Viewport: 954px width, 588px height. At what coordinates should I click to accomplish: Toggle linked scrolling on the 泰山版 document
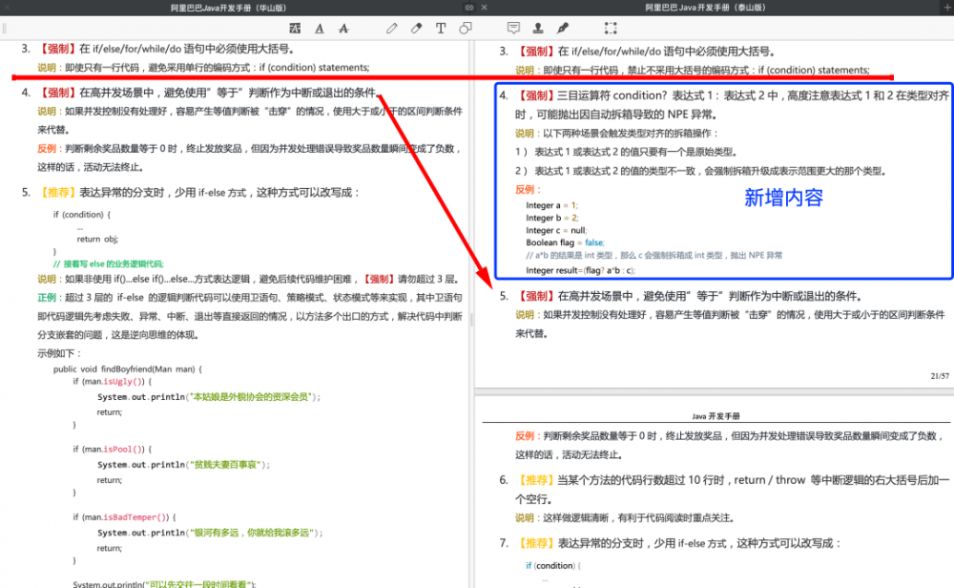coord(913,7)
